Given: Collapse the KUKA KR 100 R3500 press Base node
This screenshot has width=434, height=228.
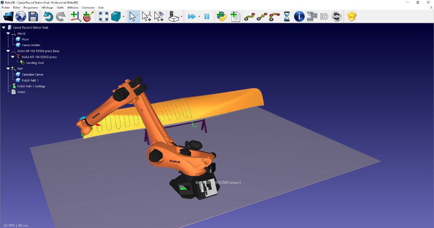Looking at the screenshot, I should click(x=8, y=51).
